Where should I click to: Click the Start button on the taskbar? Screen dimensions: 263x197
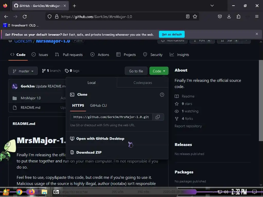point(6,192)
